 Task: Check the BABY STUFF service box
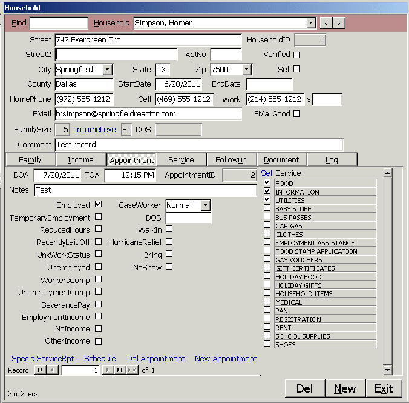(x=267, y=208)
